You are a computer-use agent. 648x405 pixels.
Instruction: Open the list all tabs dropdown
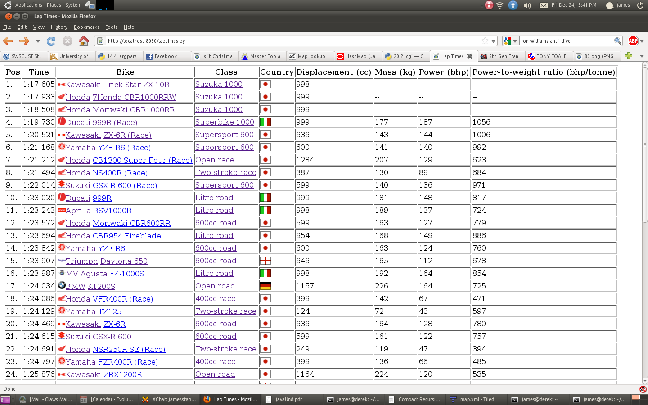(x=642, y=56)
